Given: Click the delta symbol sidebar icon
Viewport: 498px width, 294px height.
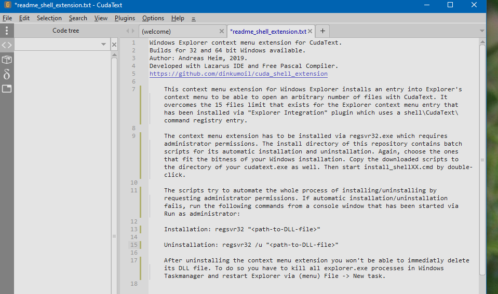Looking at the screenshot, I should 6,74.
